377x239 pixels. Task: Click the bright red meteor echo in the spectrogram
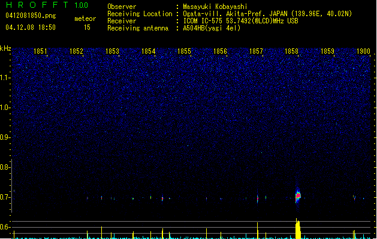[298, 195]
